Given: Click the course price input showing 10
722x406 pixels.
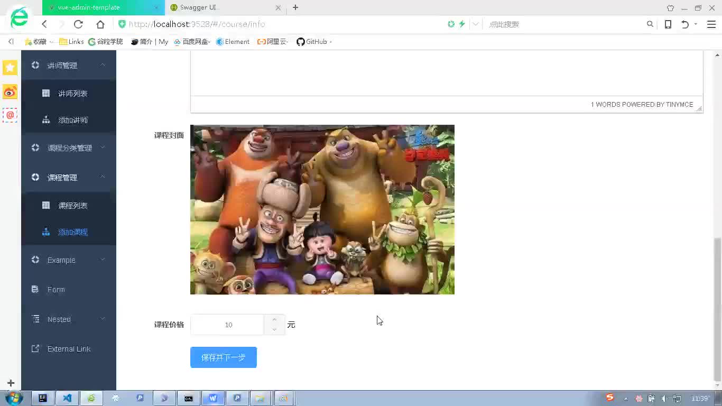Looking at the screenshot, I should click(228, 325).
